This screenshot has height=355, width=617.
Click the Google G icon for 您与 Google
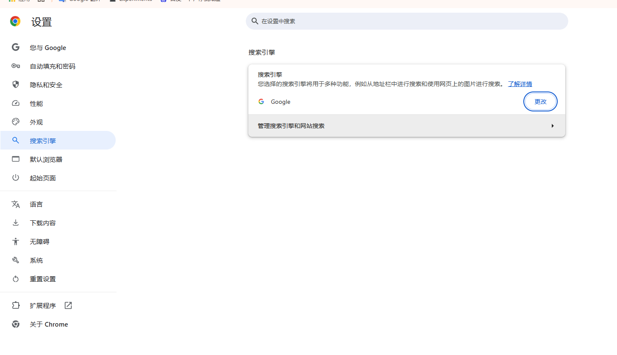pos(16,47)
